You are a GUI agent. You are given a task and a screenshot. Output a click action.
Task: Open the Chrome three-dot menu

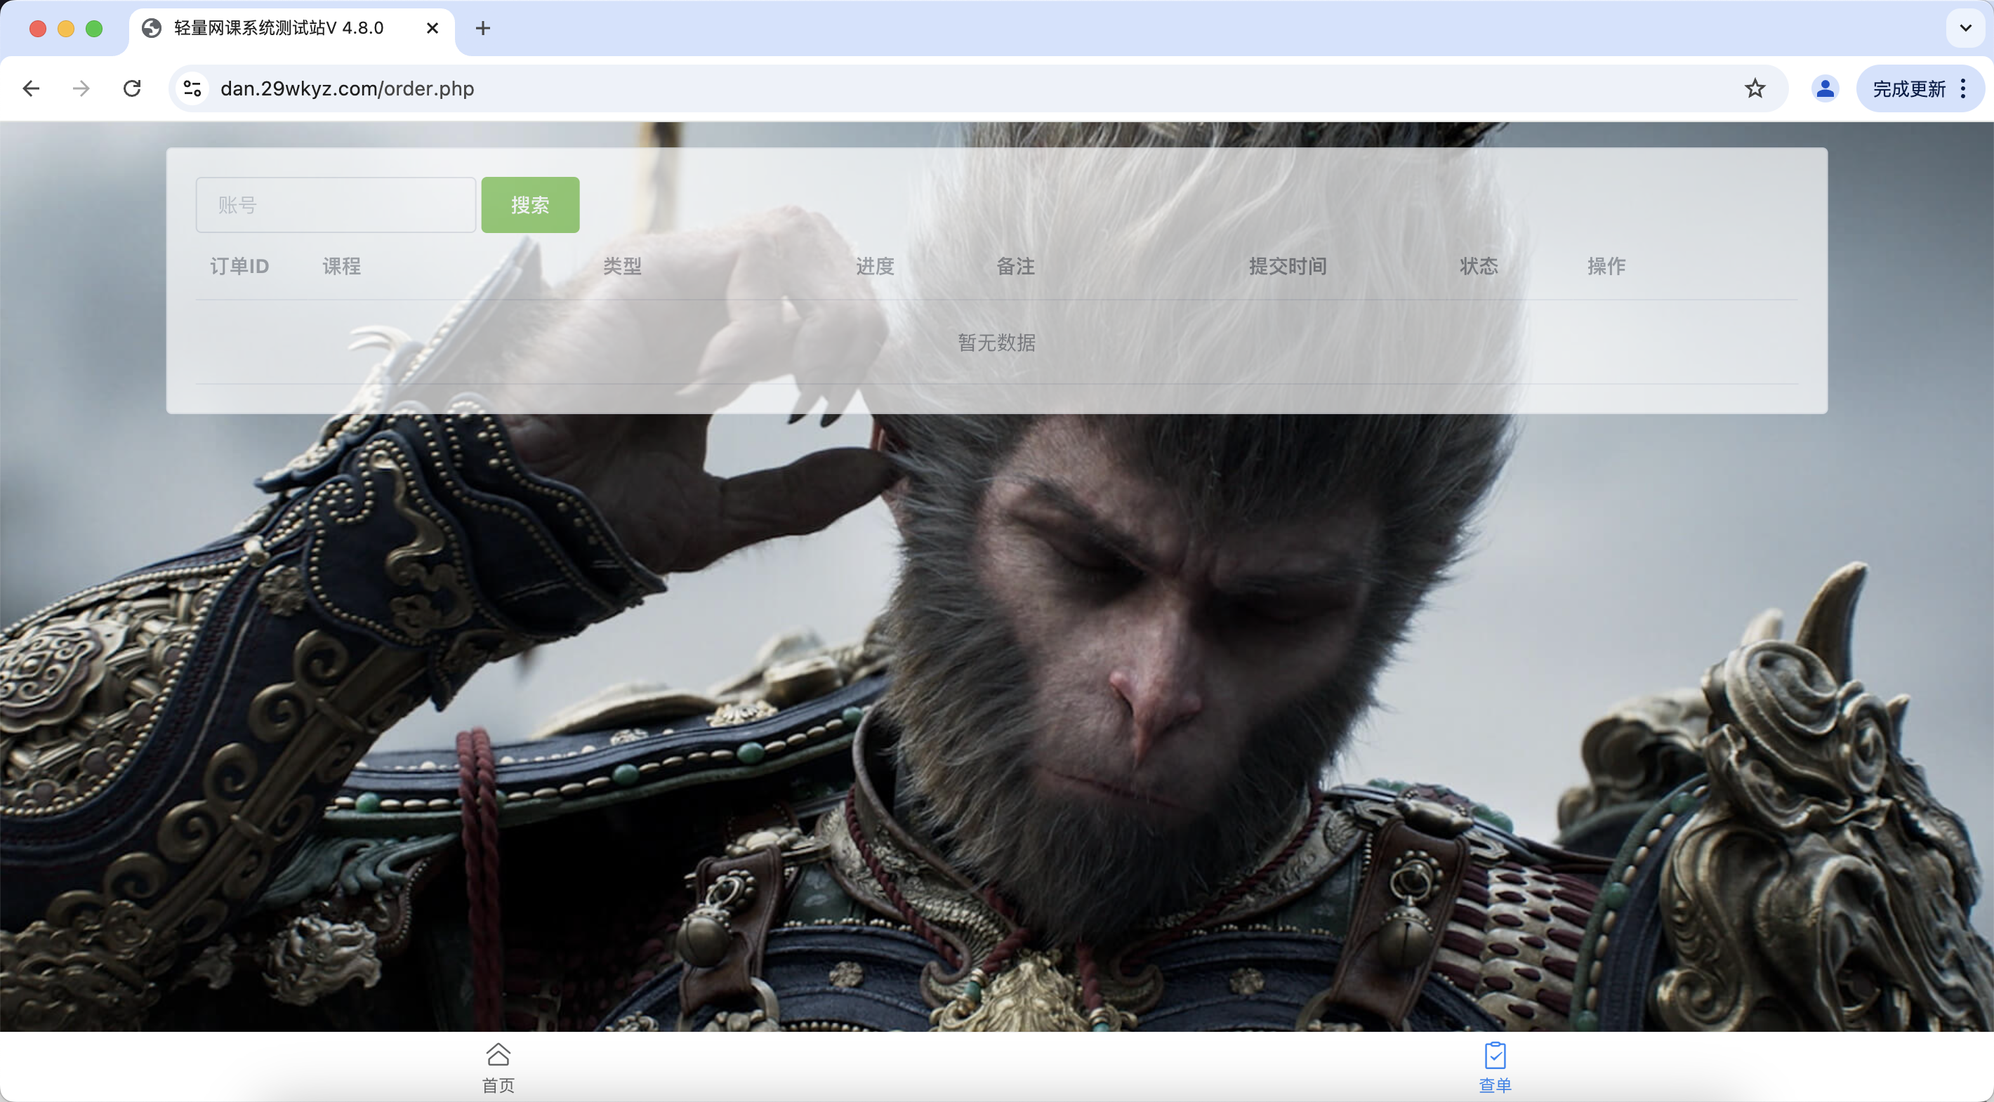click(1963, 89)
